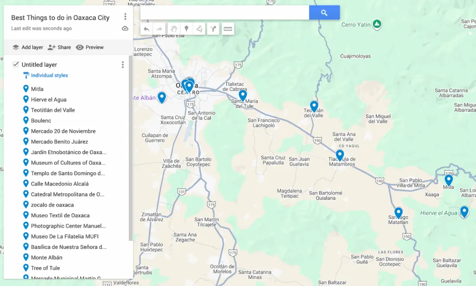Select Photographic Center Manuel item
The height and width of the screenshot is (286, 476).
pyautogui.click(x=68, y=226)
